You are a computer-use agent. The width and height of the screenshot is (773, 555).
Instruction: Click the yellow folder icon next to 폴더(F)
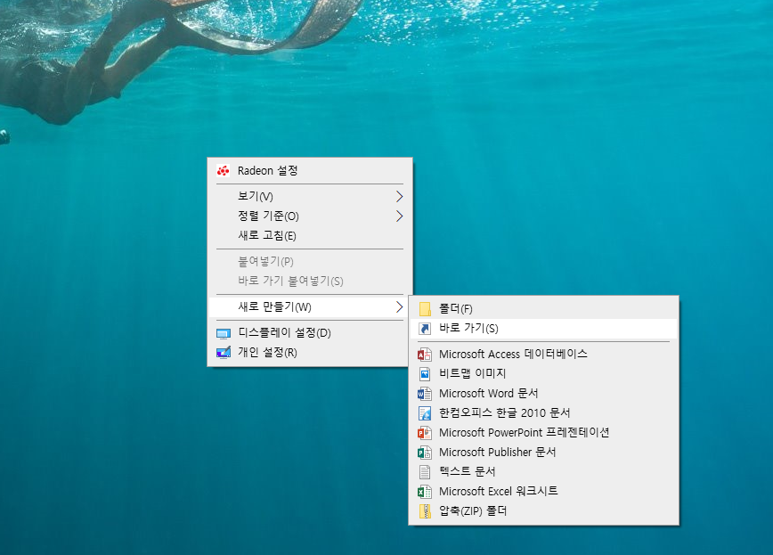click(x=425, y=309)
